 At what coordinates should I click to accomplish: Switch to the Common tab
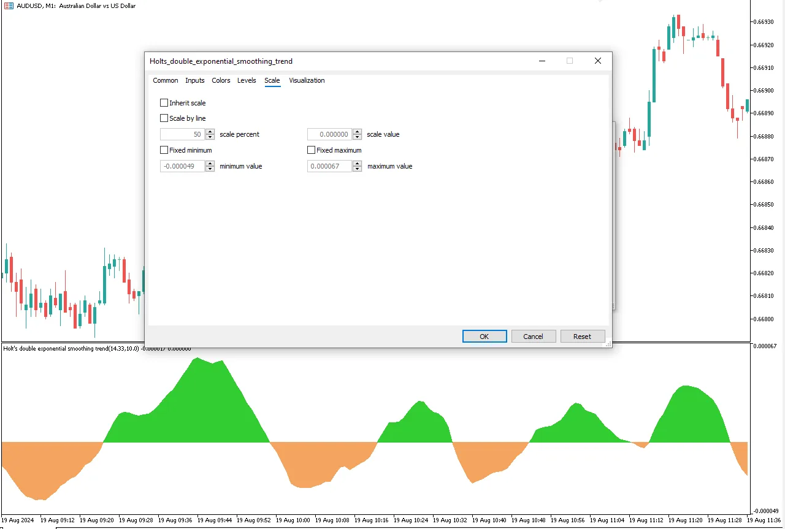[x=165, y=80]
